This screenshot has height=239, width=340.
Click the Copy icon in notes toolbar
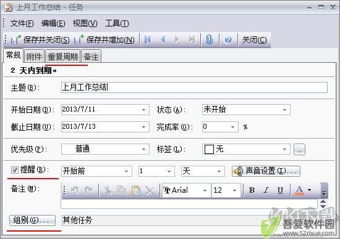tap(122, 190)
